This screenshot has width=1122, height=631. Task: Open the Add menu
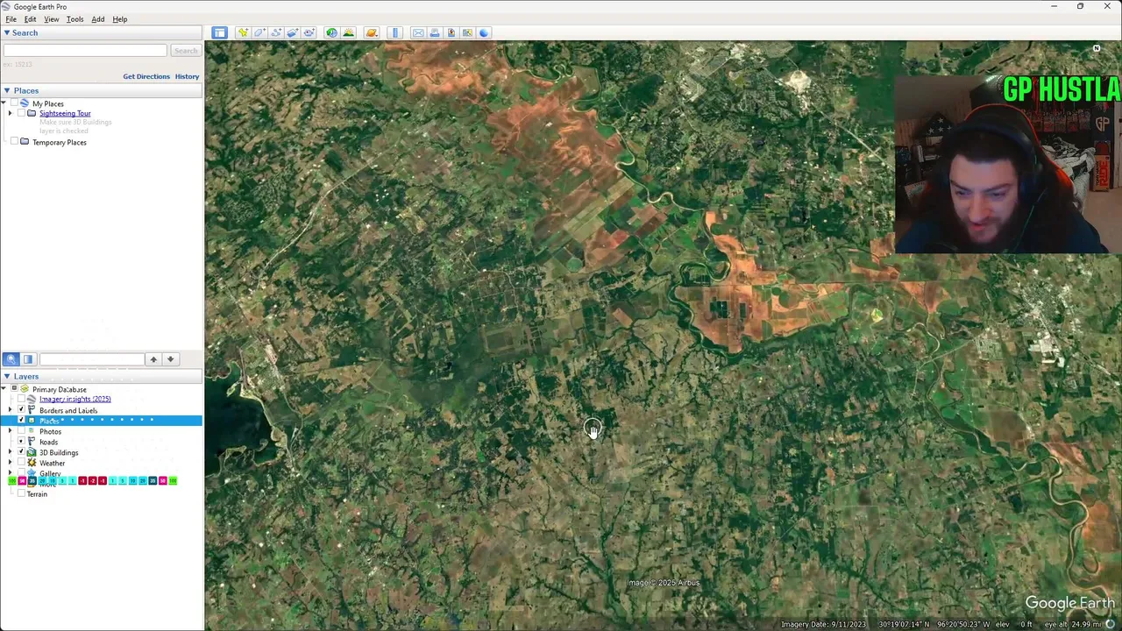98,19
